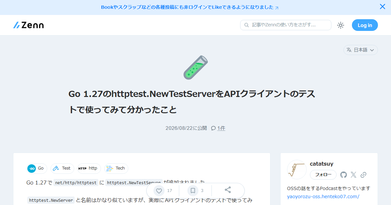This screenshot has height=205, width=391.
Task: Open the author's GitHub icon
Action: (344, 175)
